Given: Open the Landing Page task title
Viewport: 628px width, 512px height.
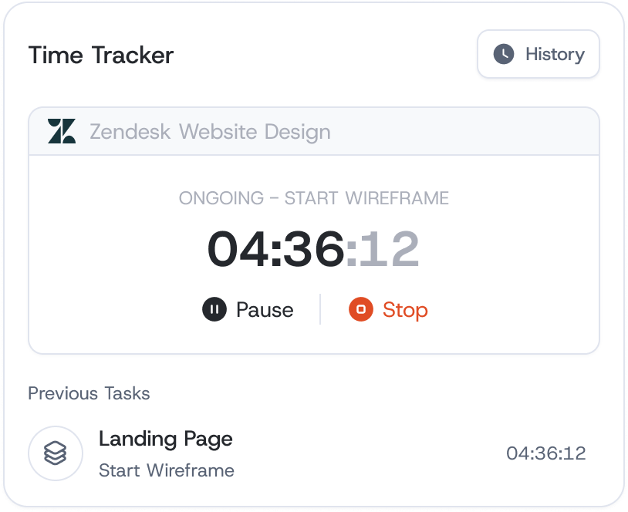Looking at the screenshot, I should point(166,439).
